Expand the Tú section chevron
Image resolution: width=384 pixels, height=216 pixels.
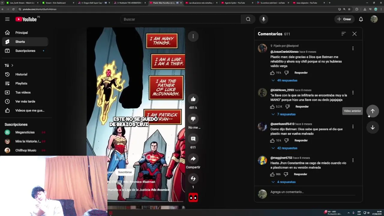click(12, 65)
